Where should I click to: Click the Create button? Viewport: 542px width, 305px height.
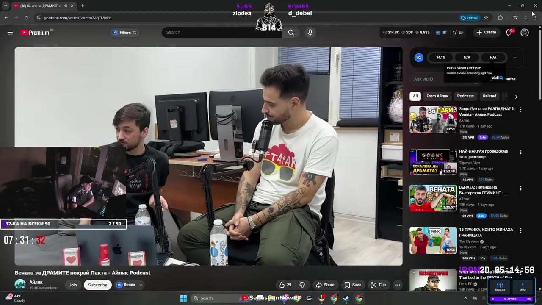point(486,33)
